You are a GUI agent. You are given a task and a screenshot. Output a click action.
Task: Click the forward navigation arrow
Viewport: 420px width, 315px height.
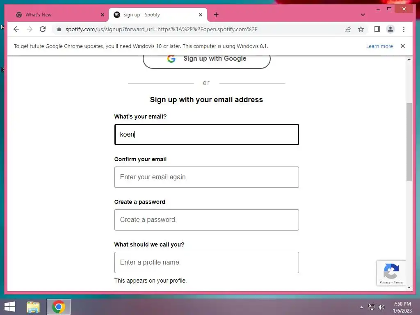[30, 29]
